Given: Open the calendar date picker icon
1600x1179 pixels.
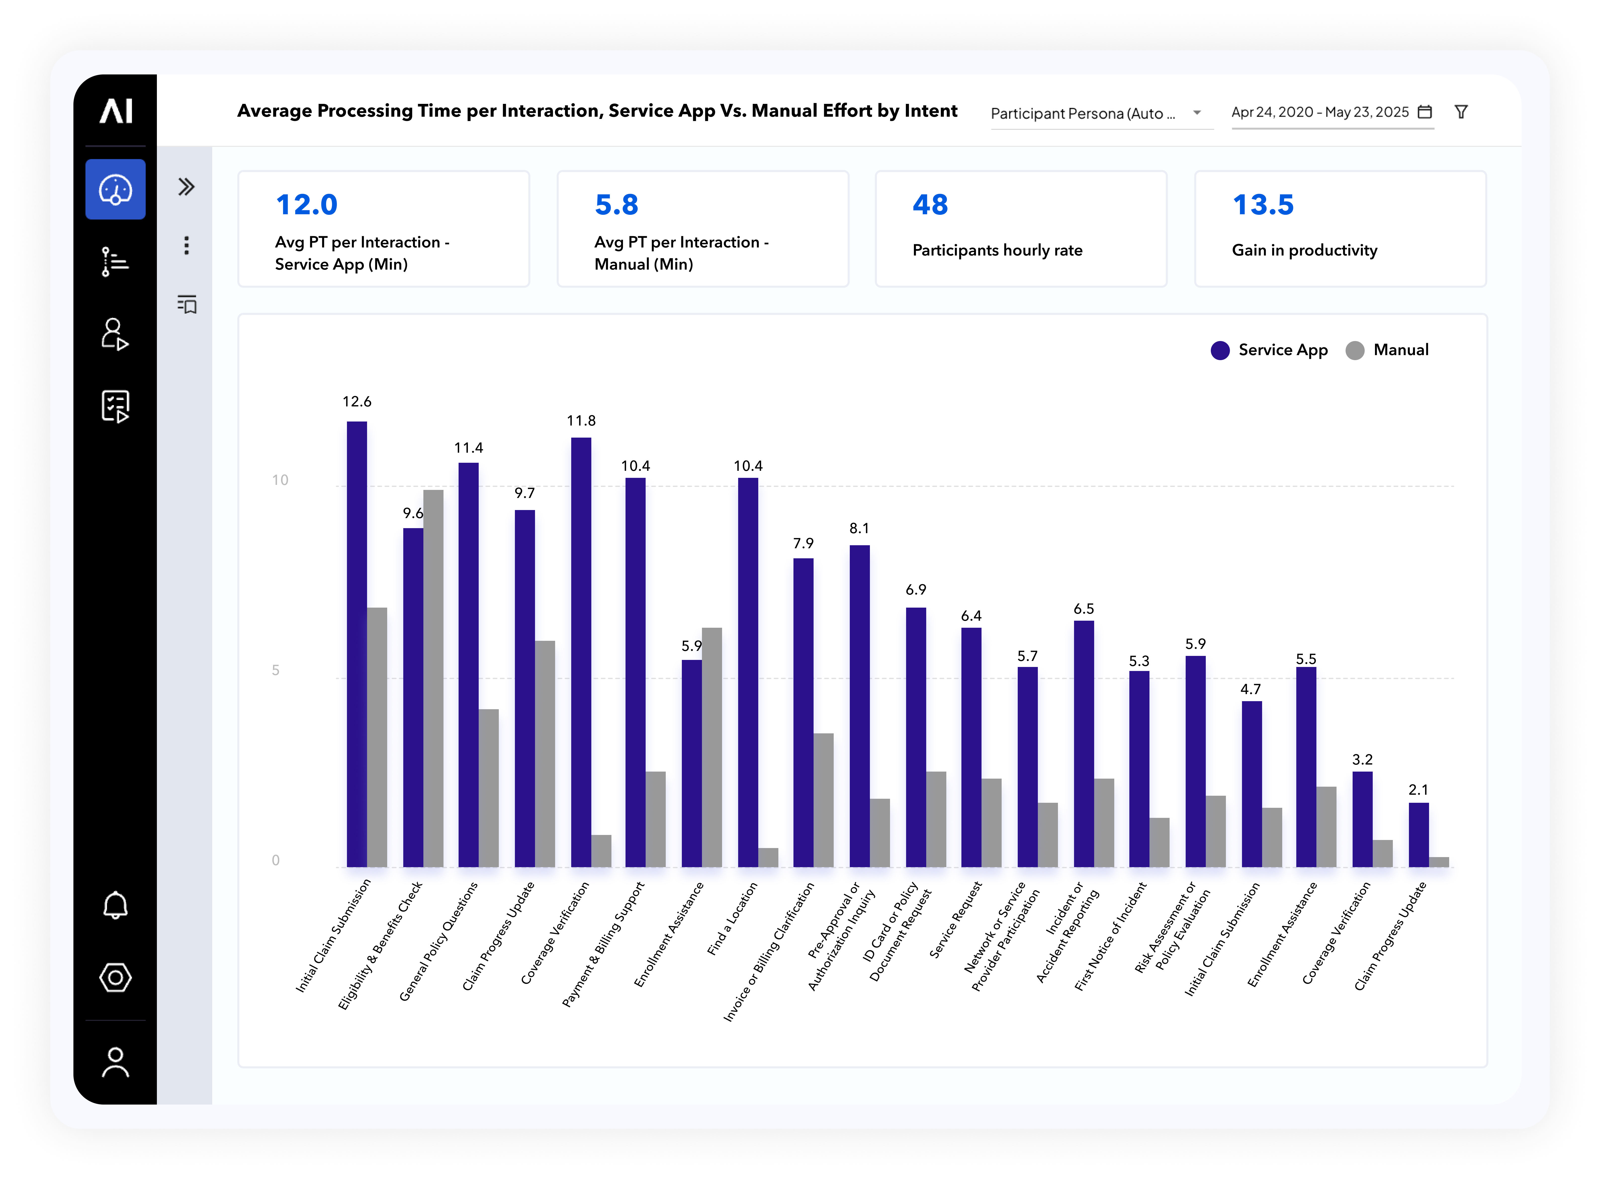Looking at the screenshot, I should coord(1425,112).
